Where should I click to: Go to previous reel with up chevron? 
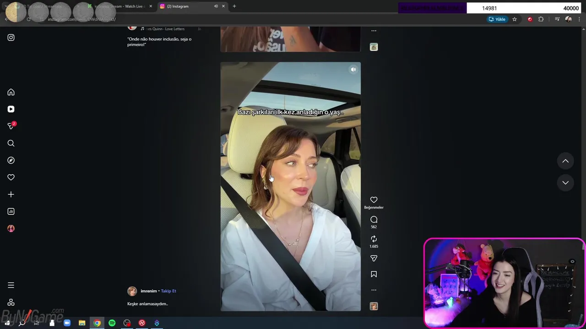pyautogui.click(x=565, y=161)
